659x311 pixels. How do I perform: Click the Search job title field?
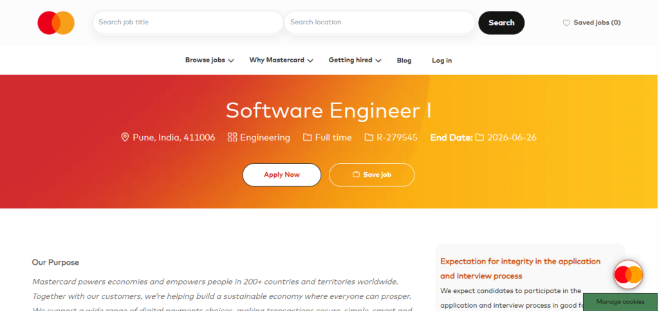pyautogui.click(x=188, y=22)
